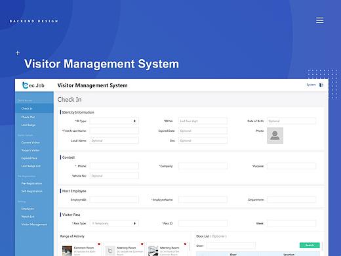Select Check Out in the sidebar
The width and height of the screenshot is (341, 256).
pyautogui.click(x=28, y=117)
